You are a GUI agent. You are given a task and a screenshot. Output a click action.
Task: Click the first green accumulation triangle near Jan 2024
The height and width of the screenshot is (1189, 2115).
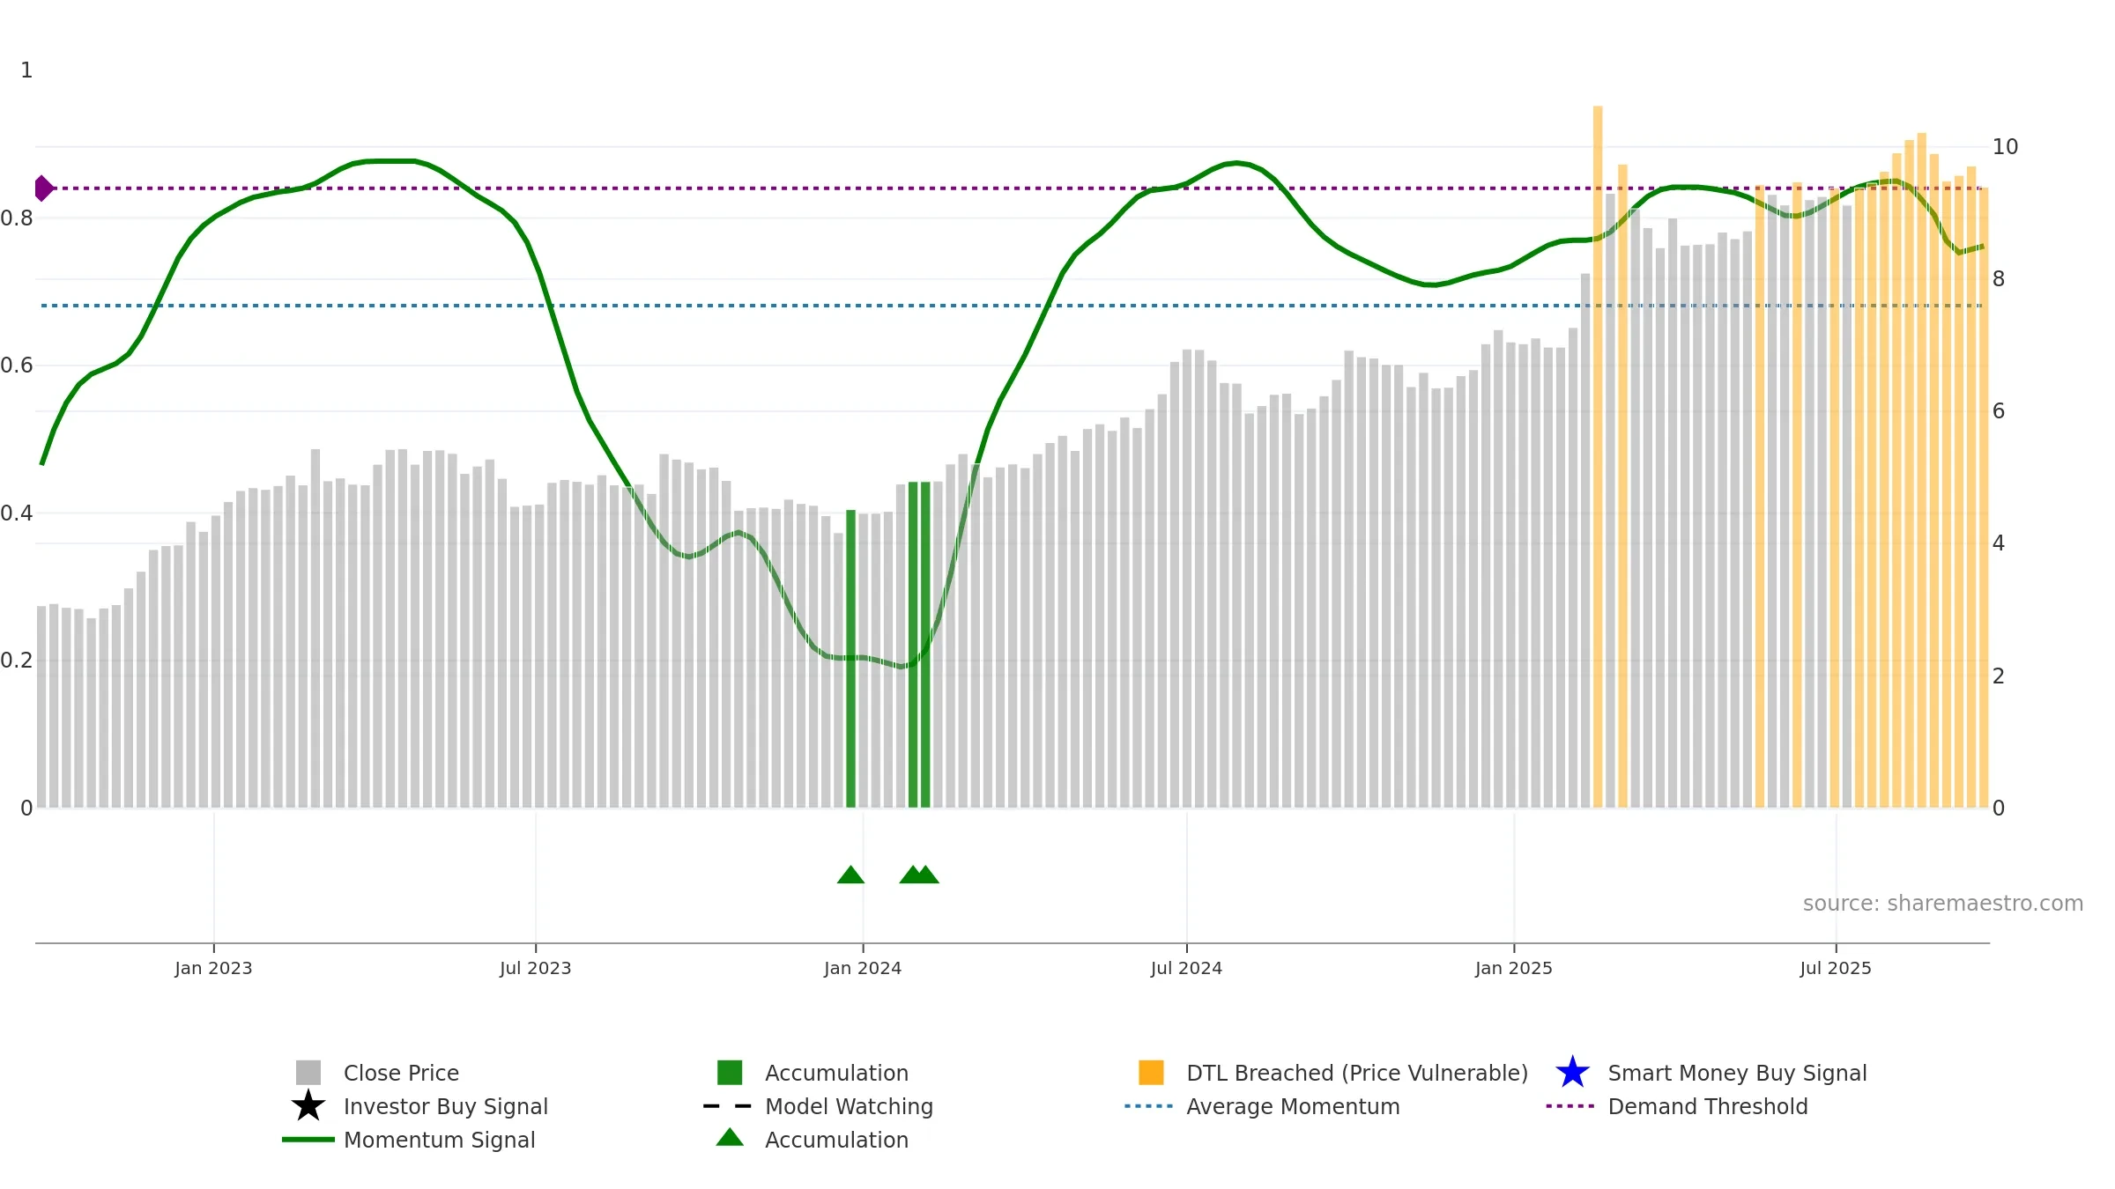[x=850, y=875]
